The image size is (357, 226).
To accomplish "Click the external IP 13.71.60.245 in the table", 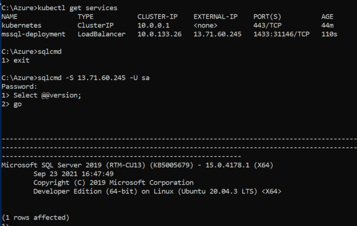I will click(x=218, y=34).
